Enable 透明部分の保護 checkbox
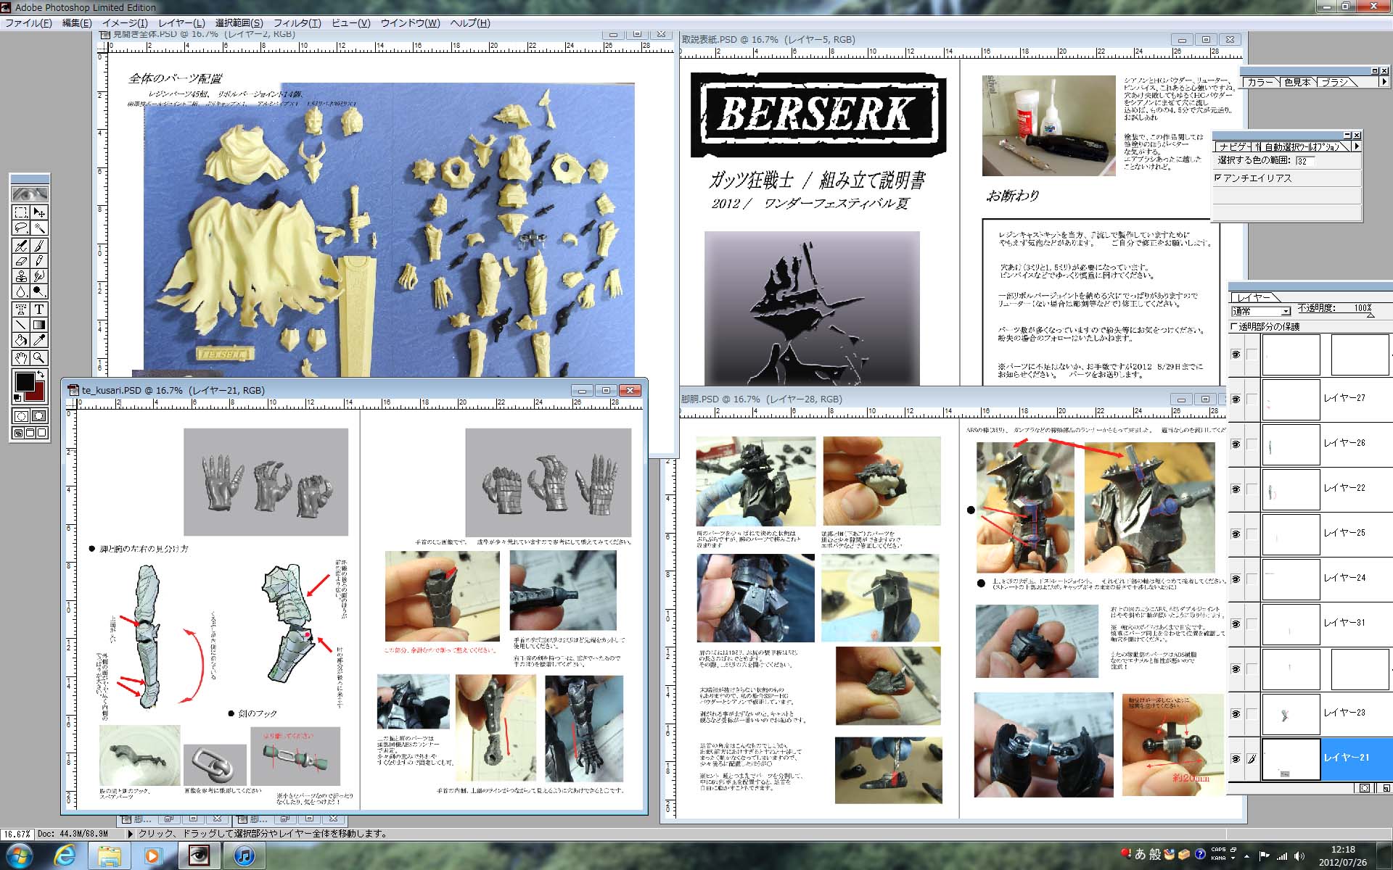The width and height of the screenshot is (1393, 870). click(1234, 327)
